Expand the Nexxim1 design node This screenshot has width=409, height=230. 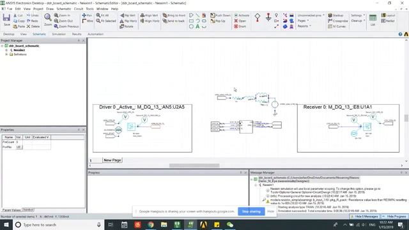[6, 50]
